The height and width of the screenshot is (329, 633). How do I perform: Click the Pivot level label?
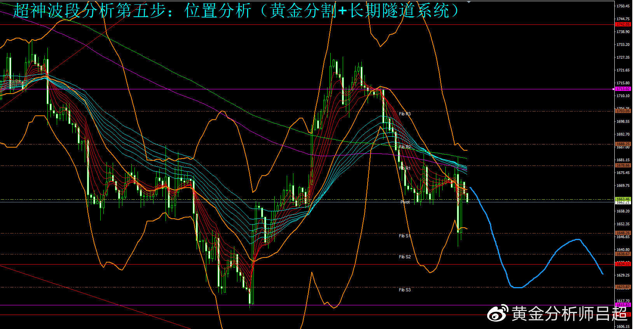tap(405, 202)
